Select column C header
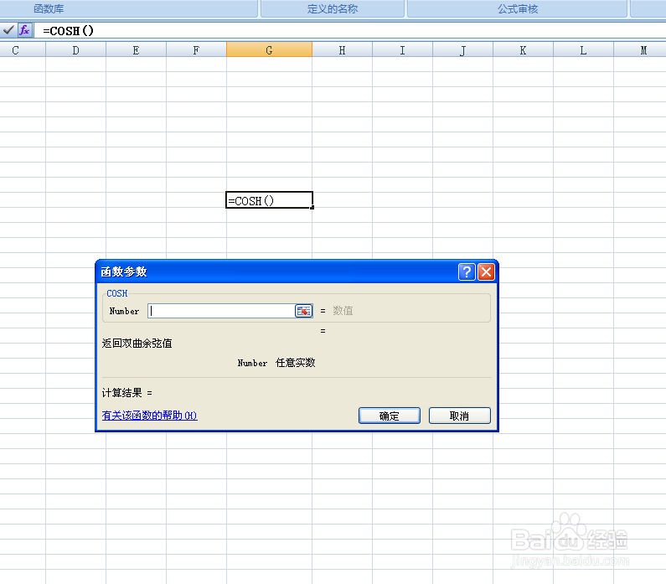This screenshot has width=666, height=584. [x=23, y=49]
